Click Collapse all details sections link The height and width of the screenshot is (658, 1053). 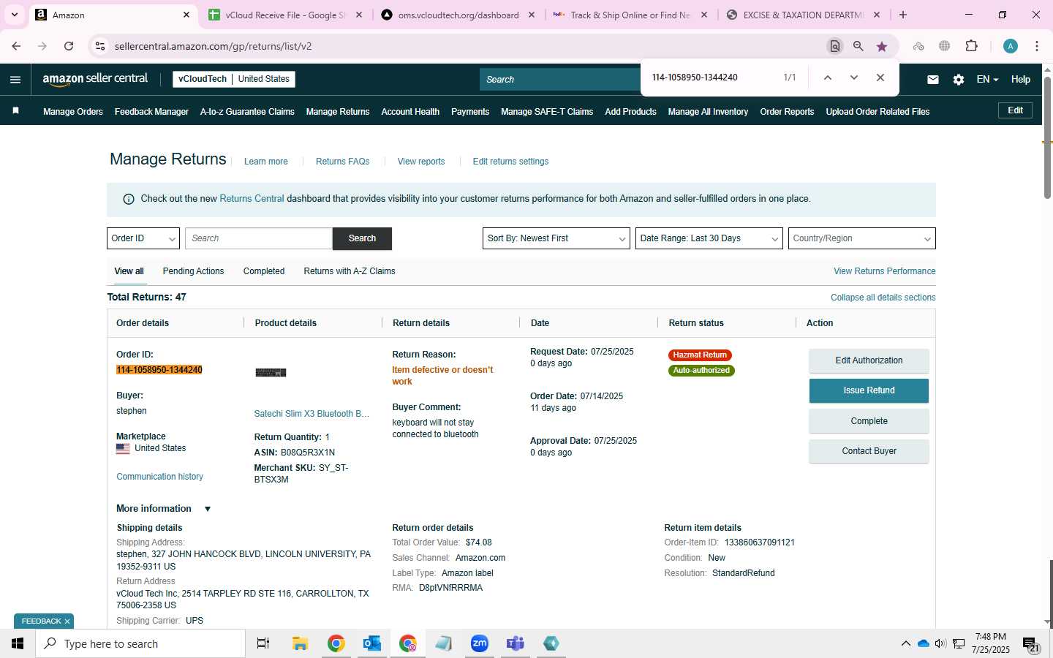pyautogui.click(x=883, y=298)
